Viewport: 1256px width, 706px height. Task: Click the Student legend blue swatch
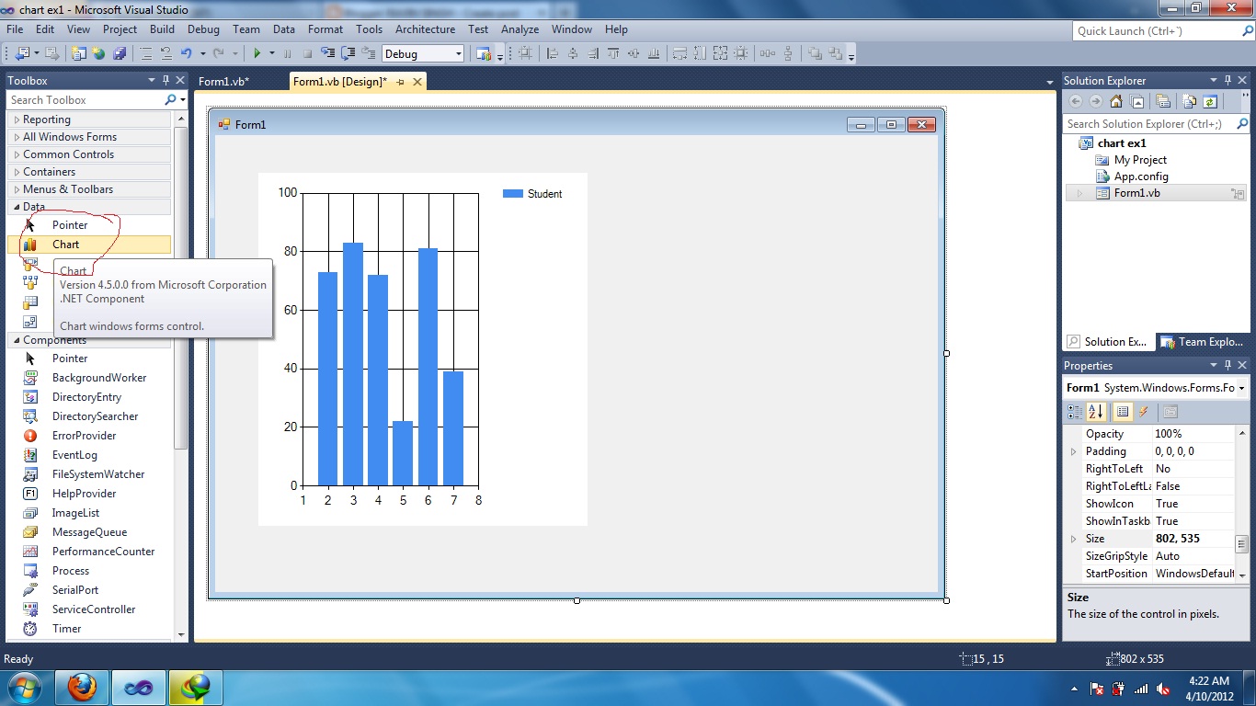(513, 194)
